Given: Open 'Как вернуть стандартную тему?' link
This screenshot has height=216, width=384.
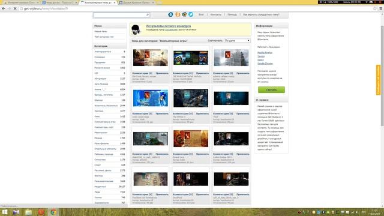Looking at the screenshot, I should coord(261,14).
